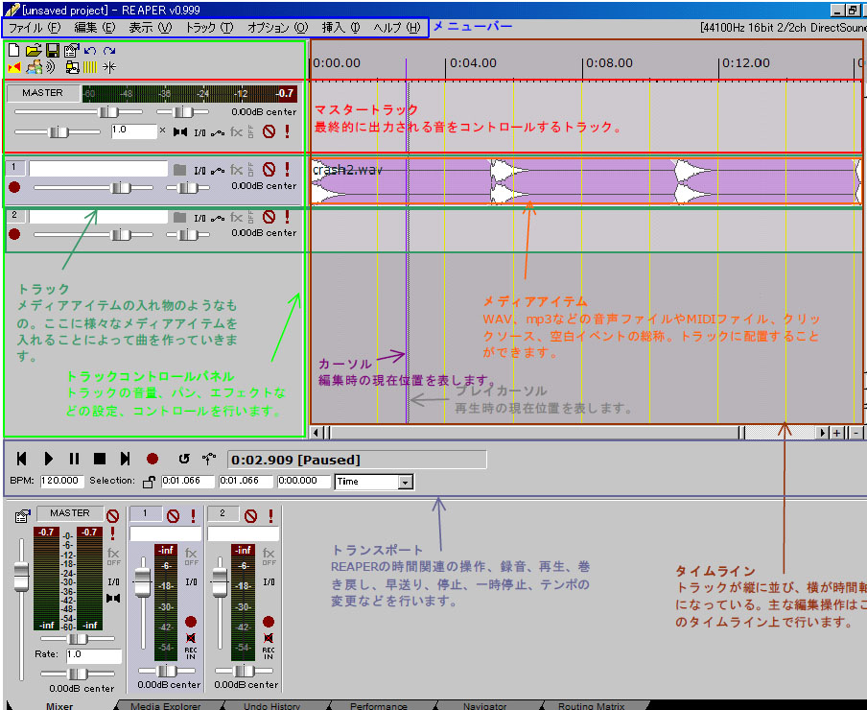Open master track I/O routing

[x=199, y=132]
